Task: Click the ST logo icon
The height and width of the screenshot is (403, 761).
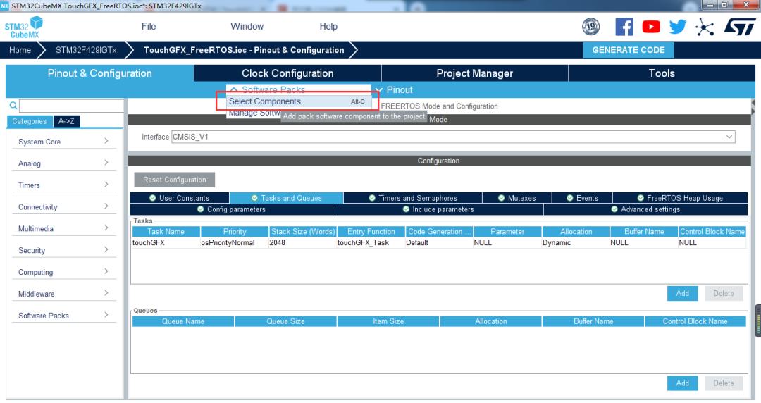Action: click(x=740, y=27)
